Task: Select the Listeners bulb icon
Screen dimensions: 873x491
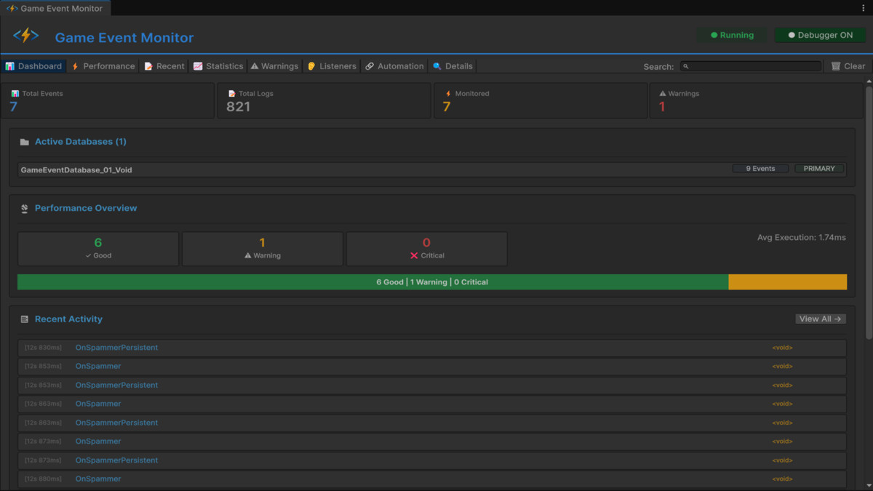Action: point(311,65)
